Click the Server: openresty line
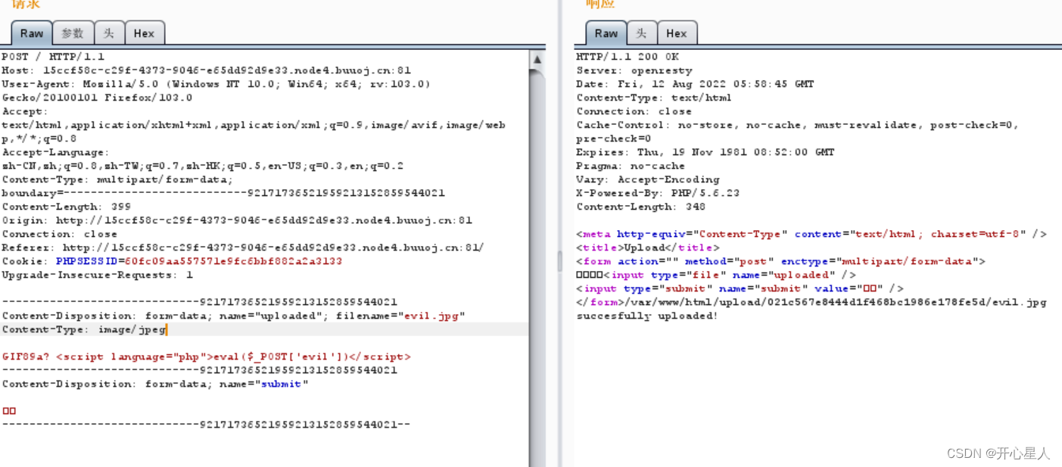This screenshot has width=1062, height=467. click(x=634, y=70)
